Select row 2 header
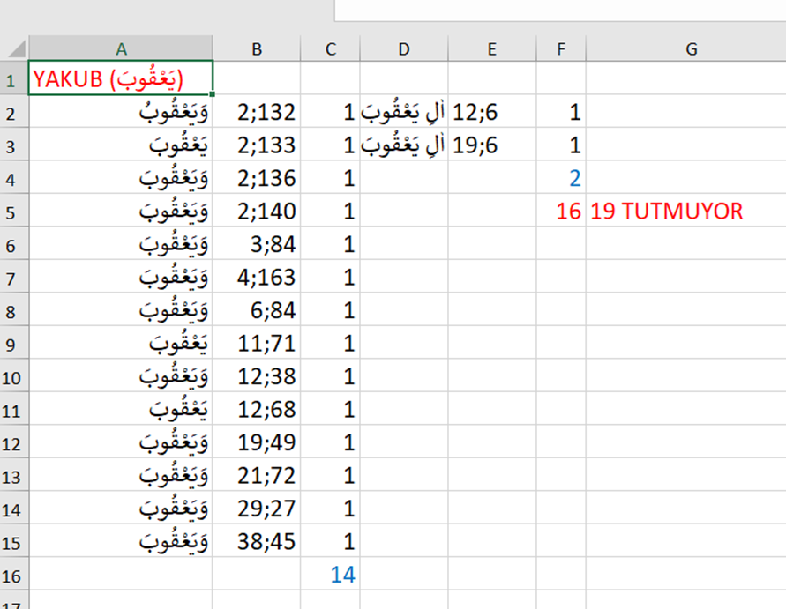This screenshot has width=786, height=609. 14,112
